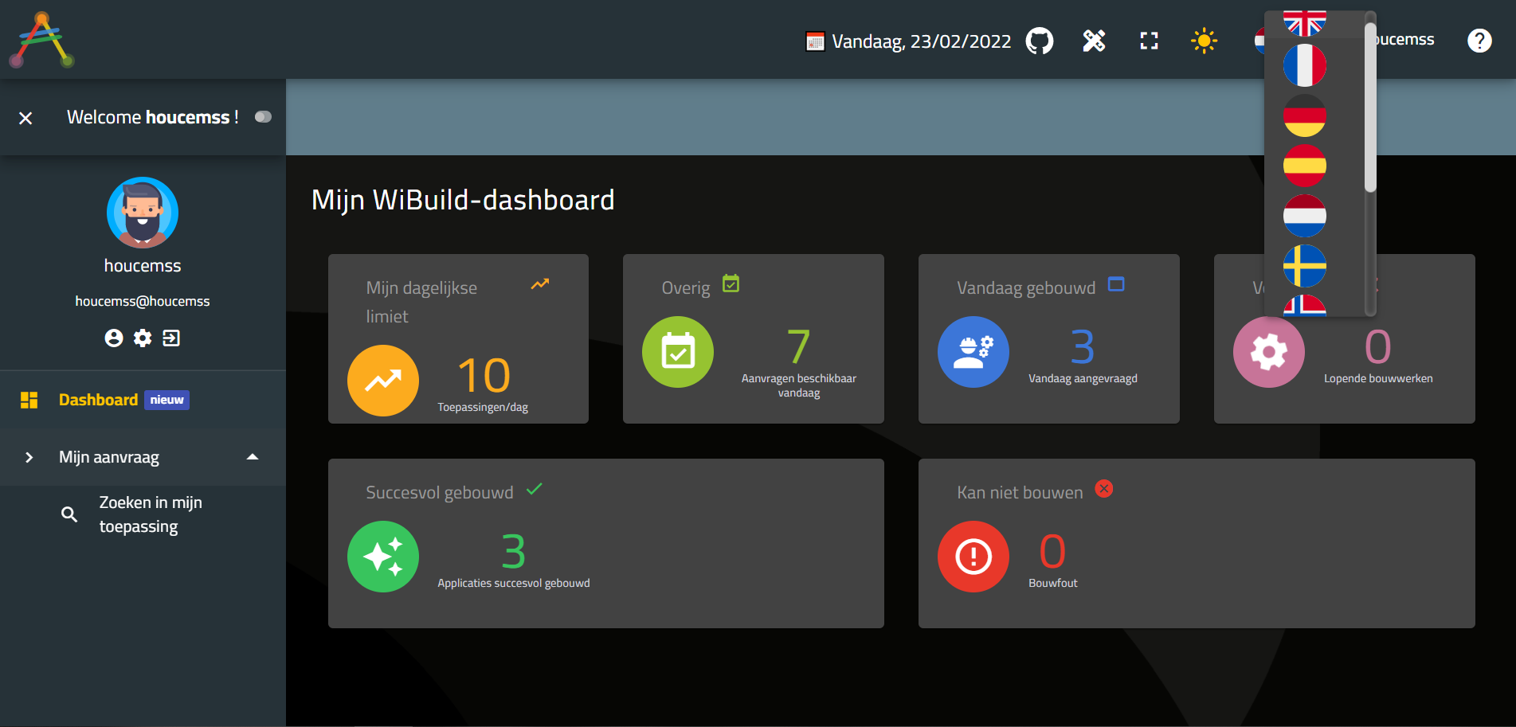Click the small square icon beside Vandaag gebouwd

[1116, 284]
